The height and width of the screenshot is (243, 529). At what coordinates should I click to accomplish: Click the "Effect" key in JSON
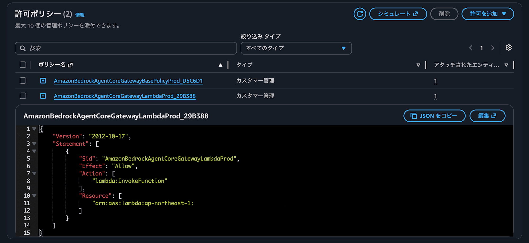tap(92, 166)
